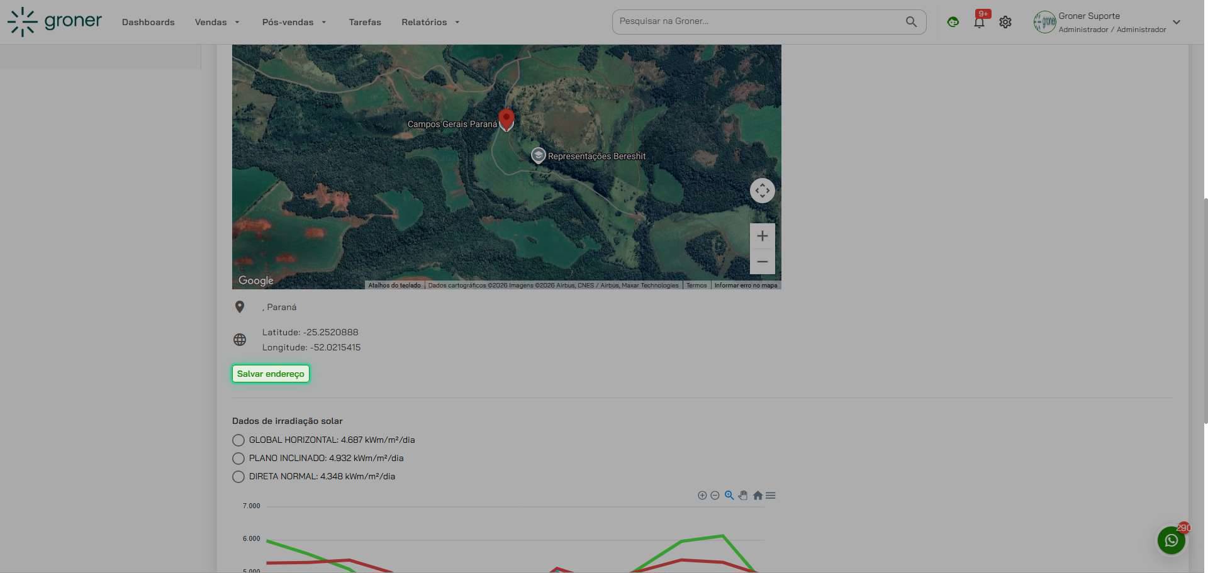This screenshot has height=573, width=1208.
Task: Click the Groner logo
Action: point(54,21)
